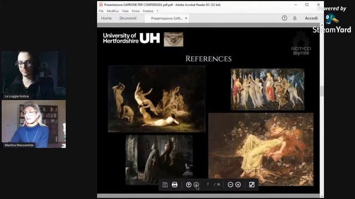
Task: Click the Botticelli Primavera painting image
Action: click(267, 90)
